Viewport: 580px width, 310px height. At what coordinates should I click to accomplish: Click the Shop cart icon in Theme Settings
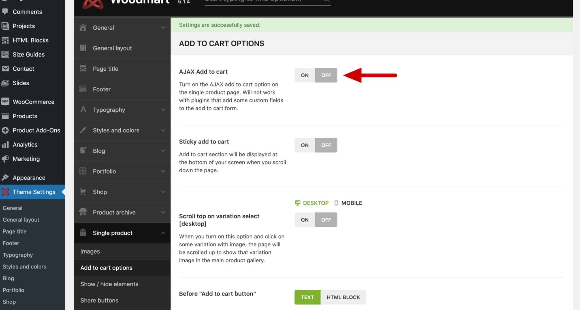(x=83, y=192)
